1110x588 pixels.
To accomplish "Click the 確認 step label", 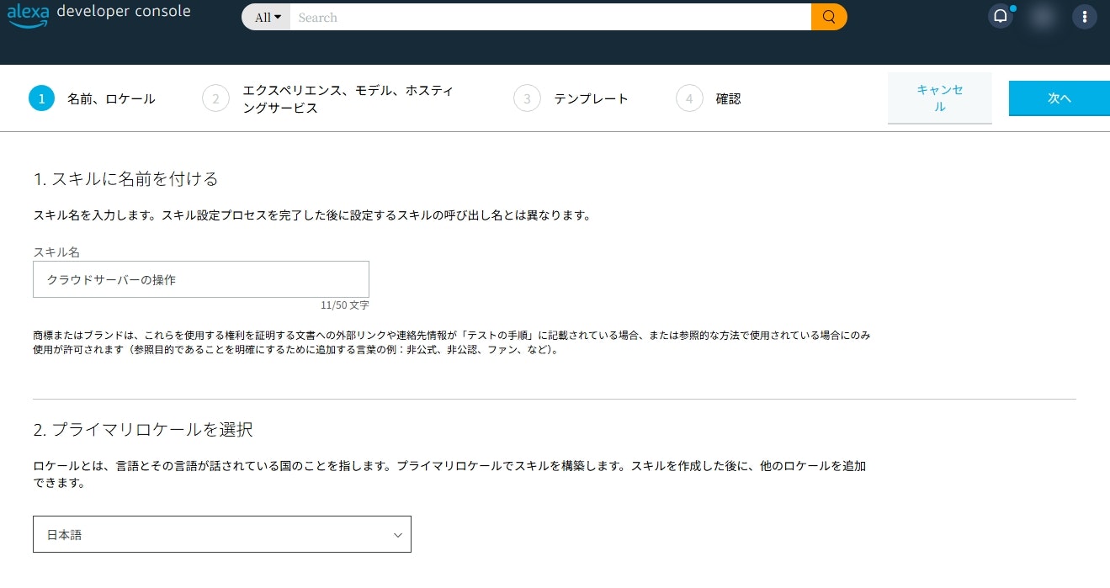I will (x=727, y=98).
